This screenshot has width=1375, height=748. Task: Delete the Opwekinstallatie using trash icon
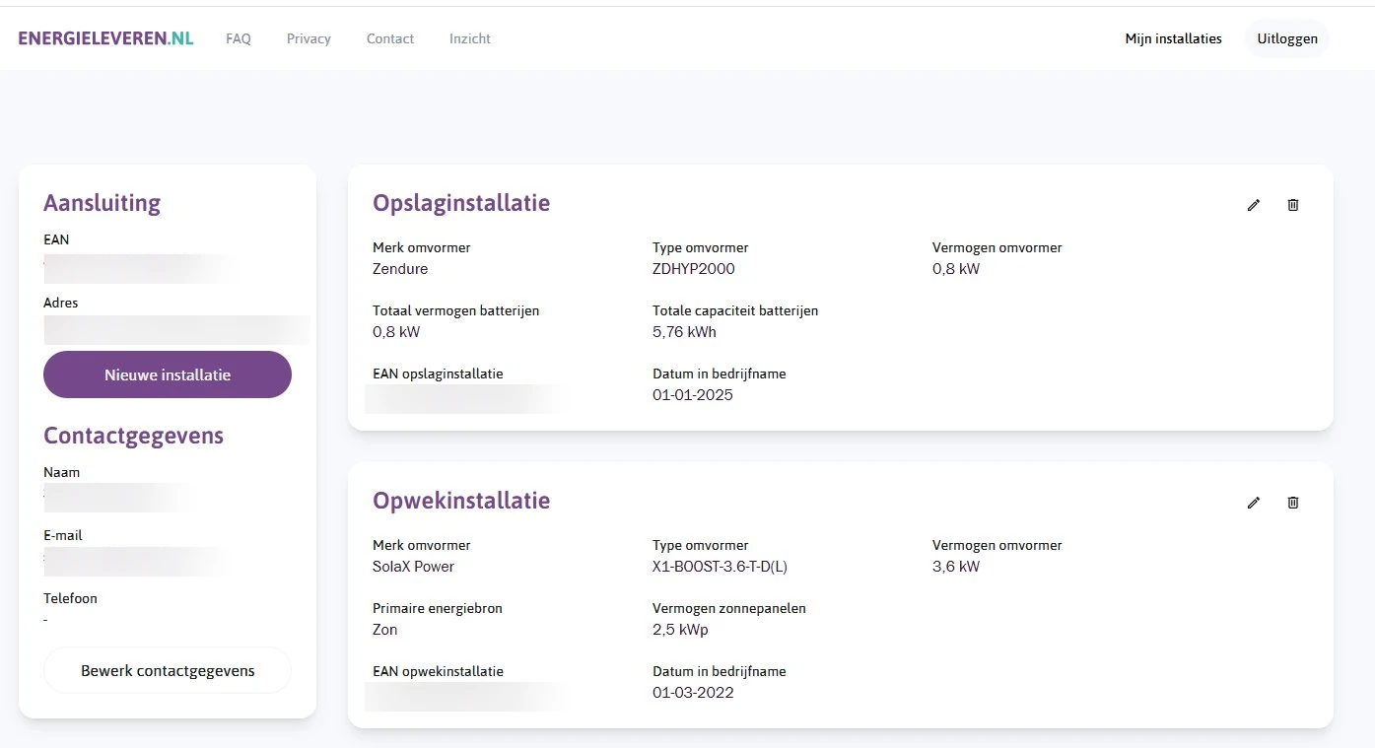coord(1293,503)
